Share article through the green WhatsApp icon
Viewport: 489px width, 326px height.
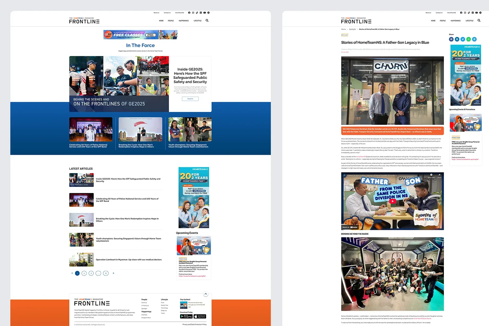click(468, 39)
